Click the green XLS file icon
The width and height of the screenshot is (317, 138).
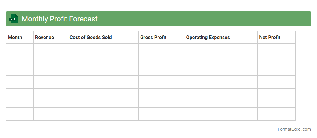pyautogui.click(x=14, y=19)
